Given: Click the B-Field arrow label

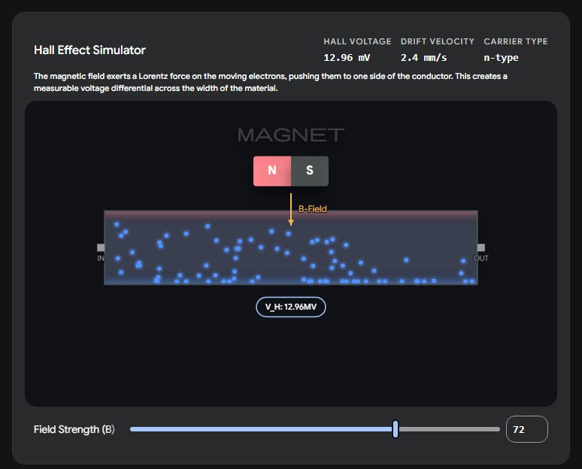Looking at the screenshot, I should (313, 209).
